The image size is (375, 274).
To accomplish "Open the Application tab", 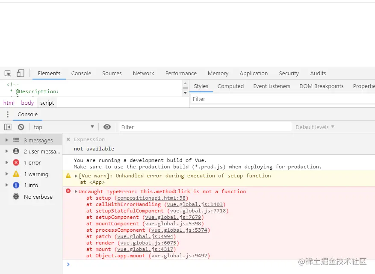I will click(254, 73).
